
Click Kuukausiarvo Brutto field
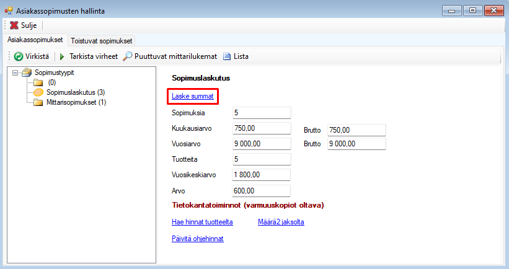(x=356, y=130)
